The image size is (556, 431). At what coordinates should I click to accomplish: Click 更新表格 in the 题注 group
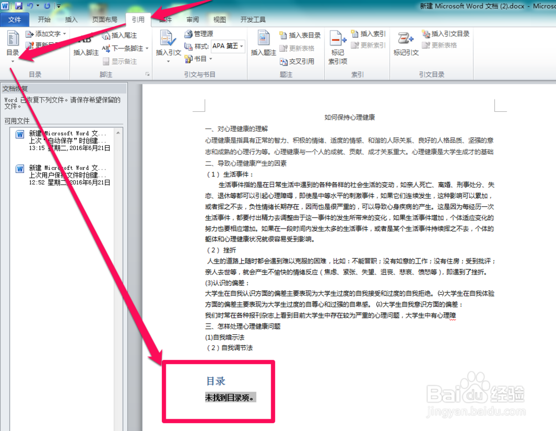[297, 48]
